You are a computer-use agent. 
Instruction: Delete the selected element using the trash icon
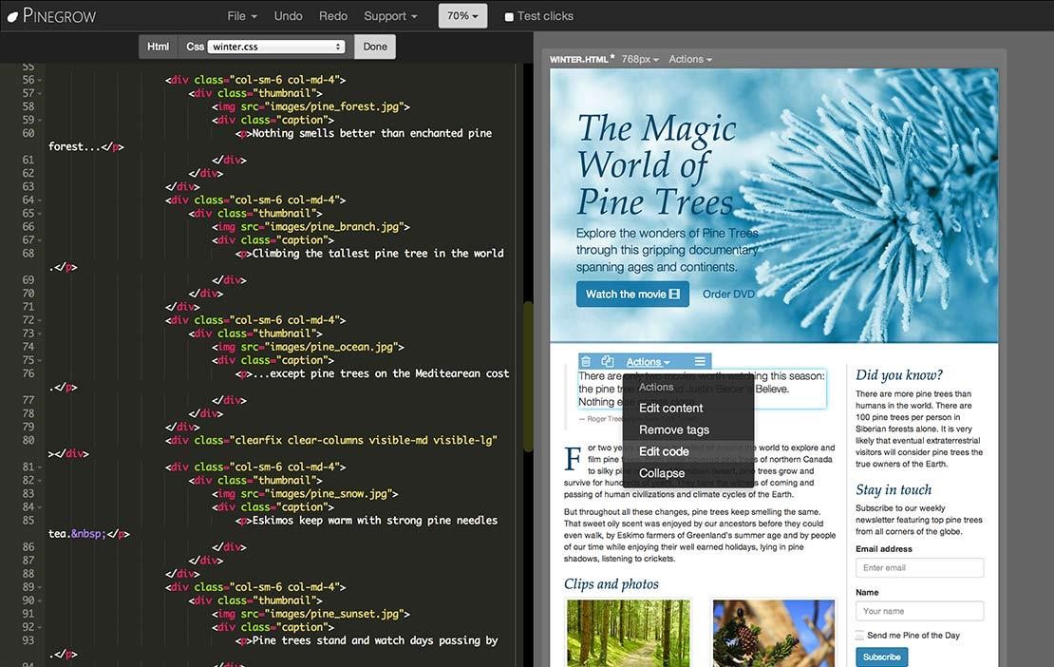point(584,361)
